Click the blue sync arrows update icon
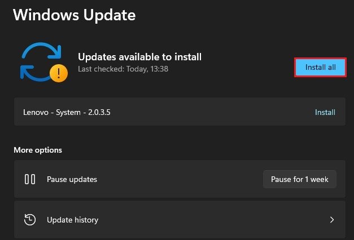 [39, 61]
